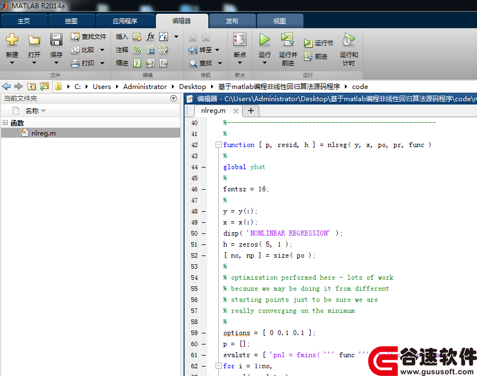Click the 保存 (Save) floppy disk icon
The image size is (477, 376).
pyautogui.click(x=56, y=40)
